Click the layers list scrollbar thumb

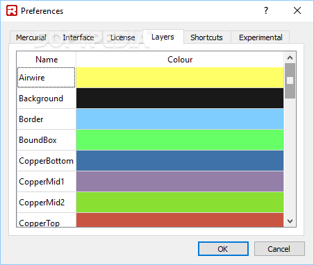tap(290, 80)
